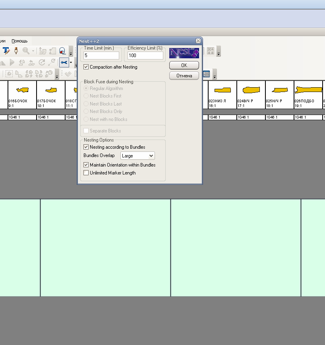Click the rotate pieces left icon

click(x=22, y=63)
